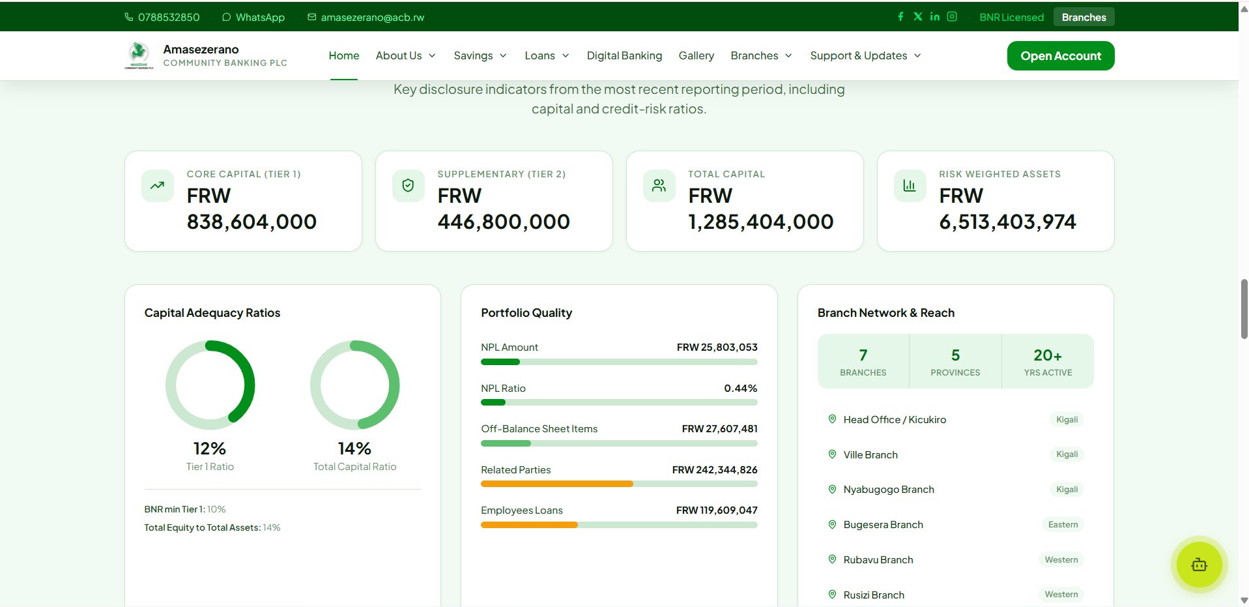Click the 7 Branches stat tile
Viewport: 1249px width, 607px height.
[x=863, y=361]
